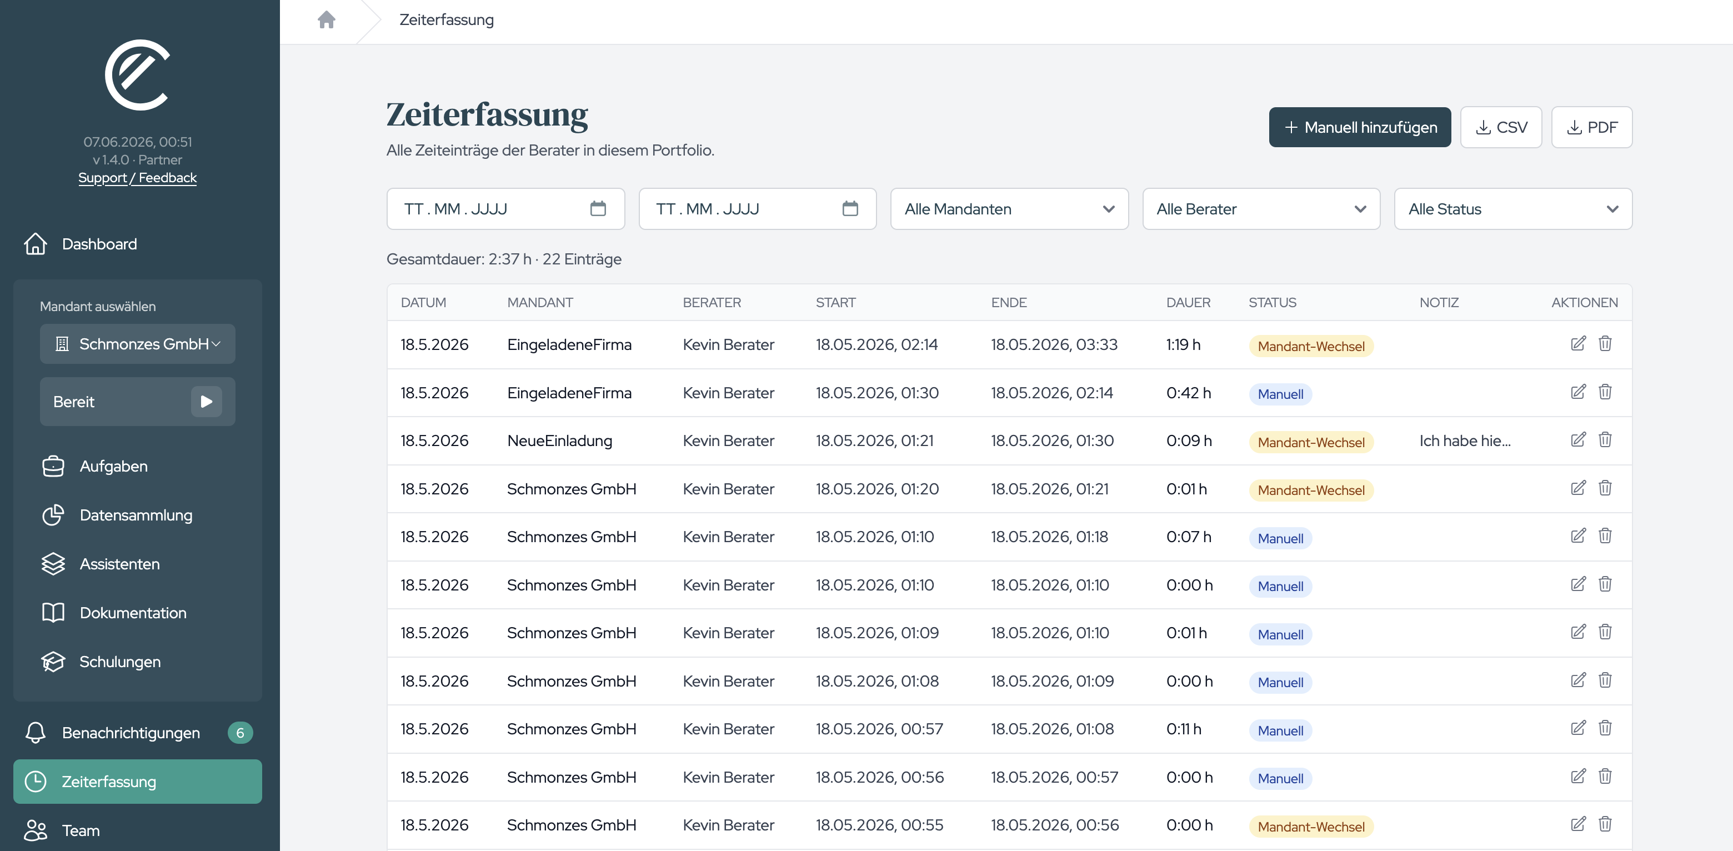1733x851 pixels.
Task: Edit the entry starting 01:20
Action: pyautogui.click(x=1578, y=488)
